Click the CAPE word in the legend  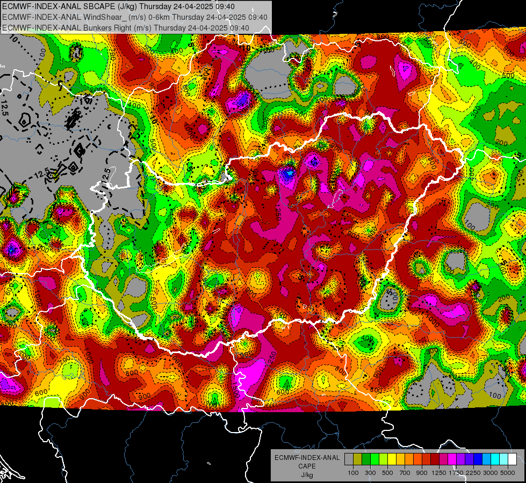pos(307,466)
